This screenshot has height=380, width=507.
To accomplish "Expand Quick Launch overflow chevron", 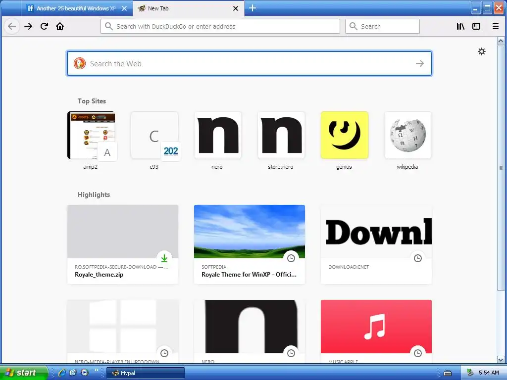I will tap(96, 370).
